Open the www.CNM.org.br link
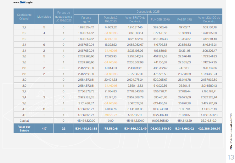The height and width of the screenshot is (163, 235). [24, 3]
